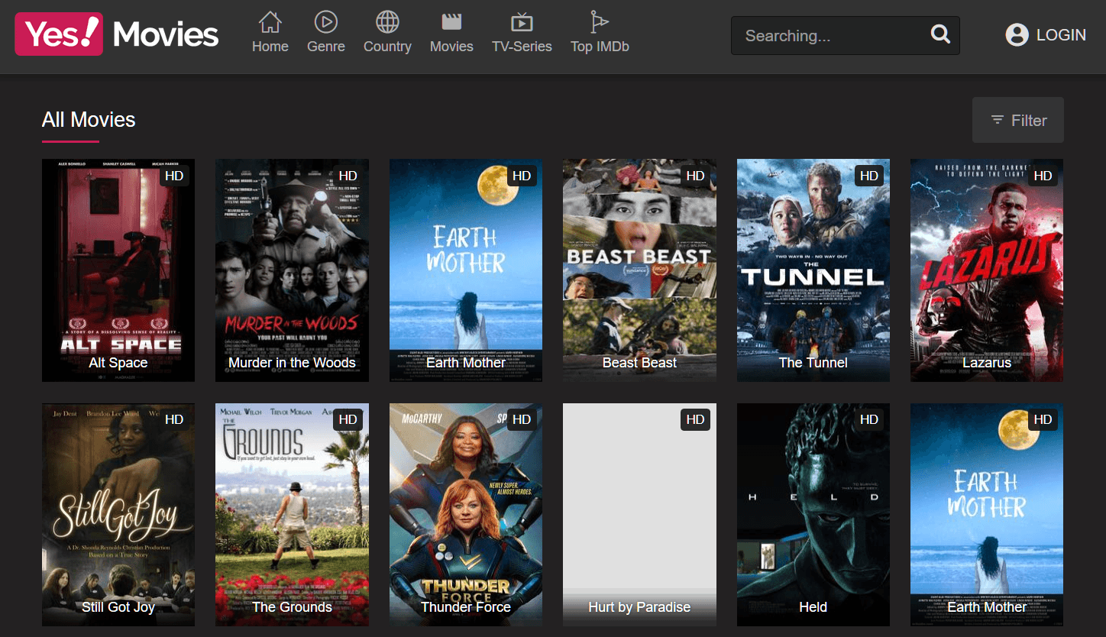This screenshot has height=637, width=1106.
Task: Open the Held movie poster
Action: click(x=813, y=515)
